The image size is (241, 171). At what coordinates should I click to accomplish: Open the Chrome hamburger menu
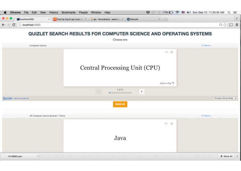(x=237, y=25)
